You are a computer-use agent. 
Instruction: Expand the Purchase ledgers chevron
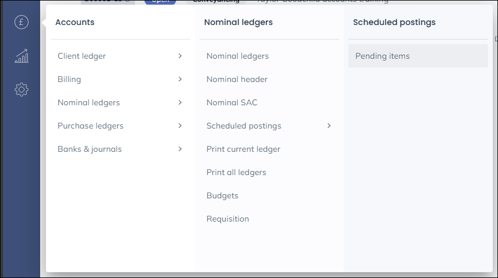180,126
